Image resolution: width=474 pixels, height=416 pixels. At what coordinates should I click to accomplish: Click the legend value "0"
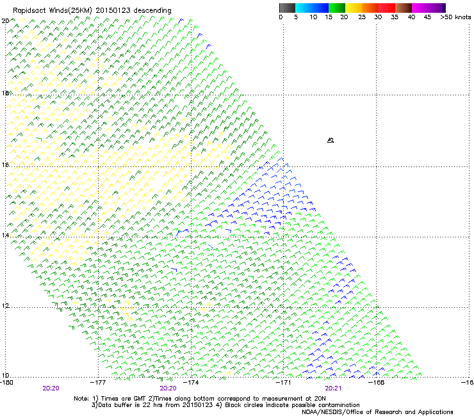(281, 17)
